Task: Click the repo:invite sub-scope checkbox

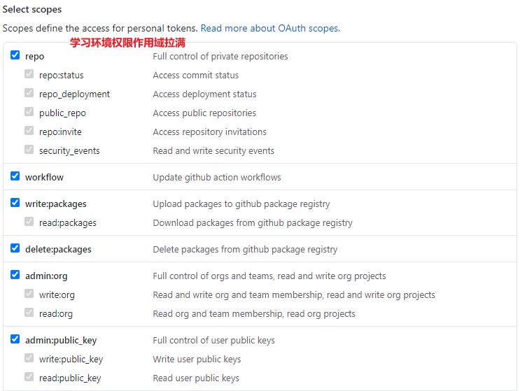Action: 29,131
